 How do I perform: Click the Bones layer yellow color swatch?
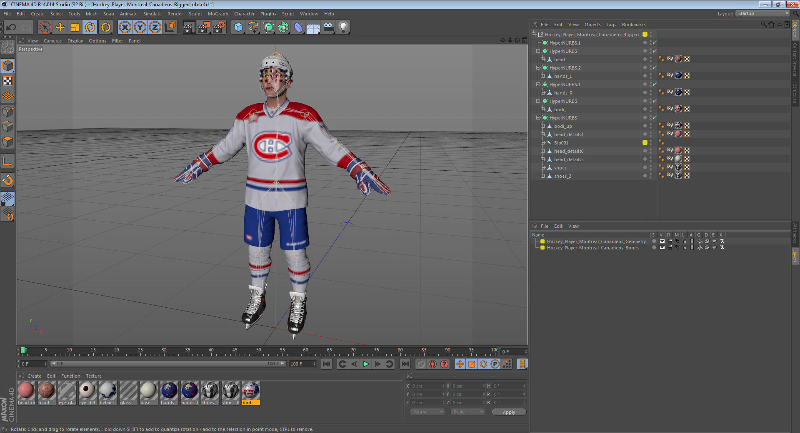coord(542,248)
